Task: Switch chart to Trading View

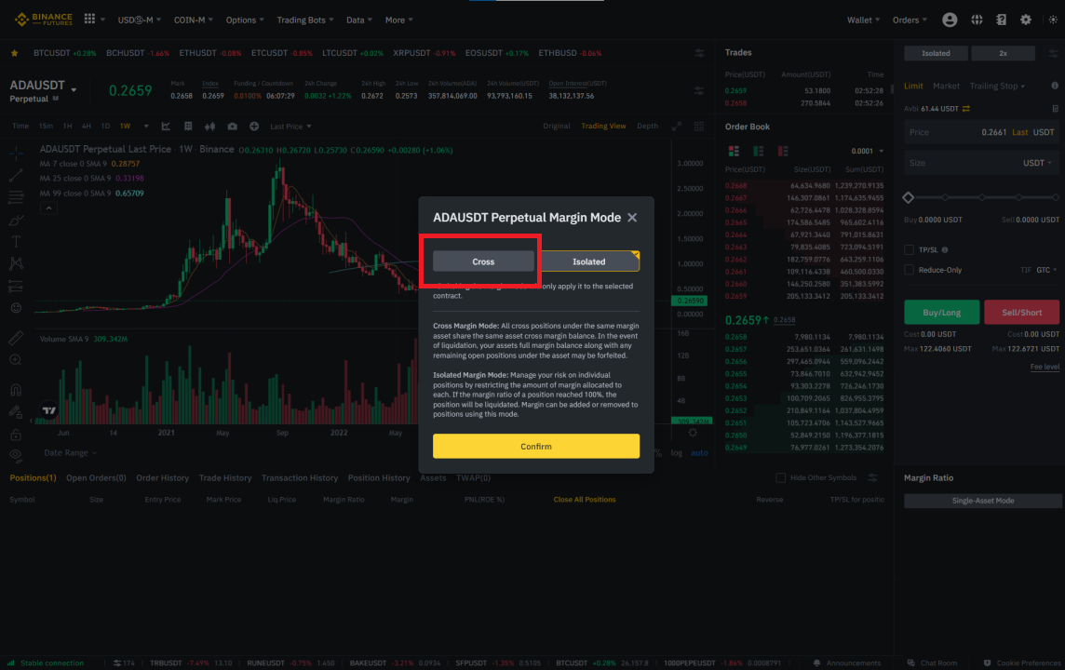Action: [603, 127]
